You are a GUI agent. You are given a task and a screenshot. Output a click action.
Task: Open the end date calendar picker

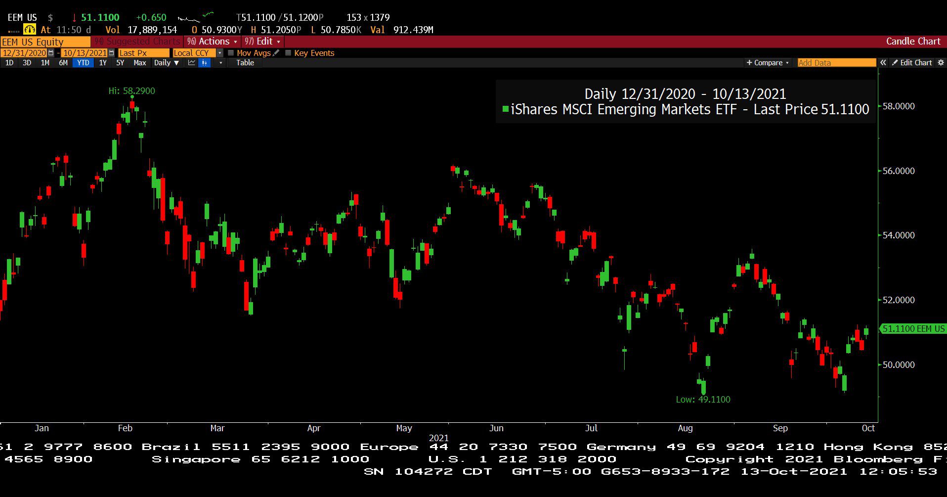(x=112, y=53)
